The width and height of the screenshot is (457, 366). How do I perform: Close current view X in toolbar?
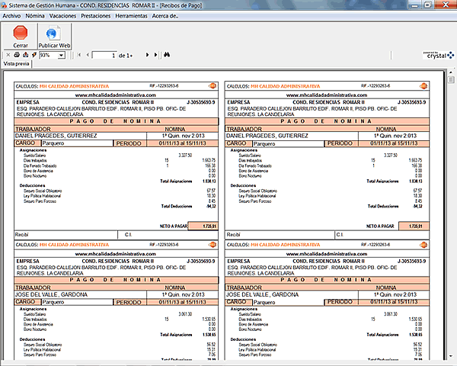8,56
